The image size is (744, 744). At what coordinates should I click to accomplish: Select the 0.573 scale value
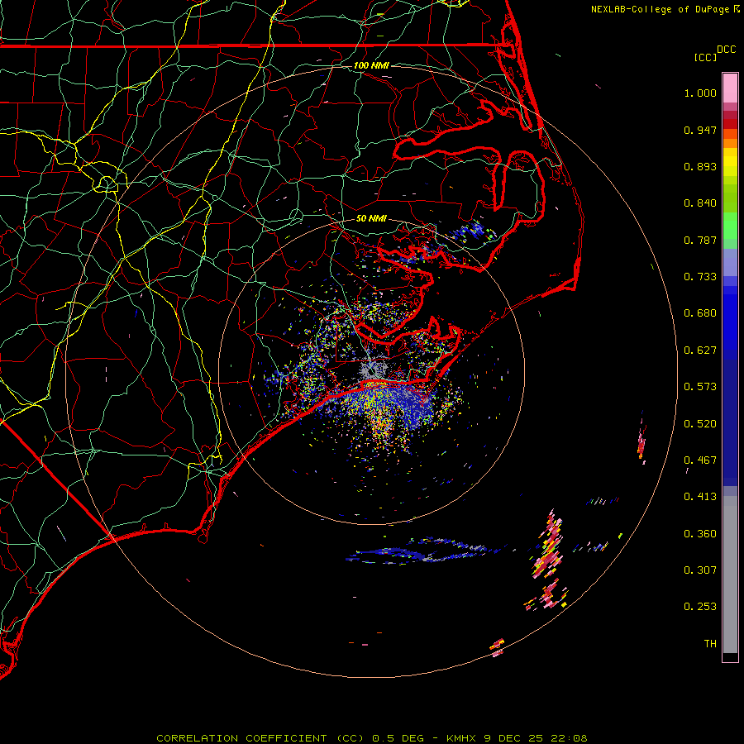(x=700, y=387)
